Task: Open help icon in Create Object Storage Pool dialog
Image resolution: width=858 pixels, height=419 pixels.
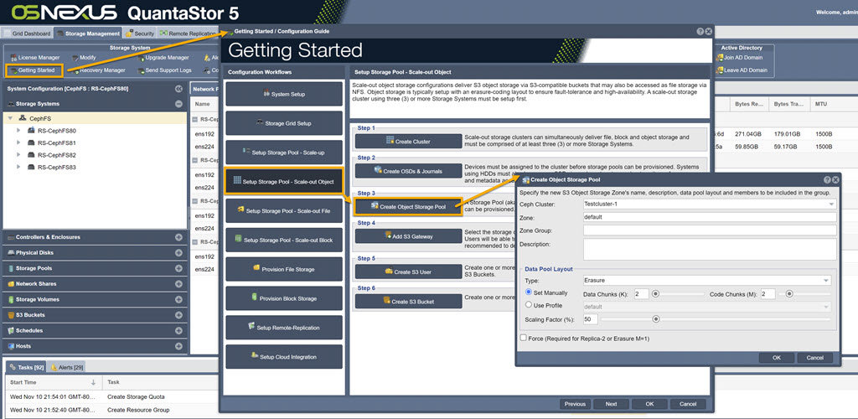Action: click(827, 179)
